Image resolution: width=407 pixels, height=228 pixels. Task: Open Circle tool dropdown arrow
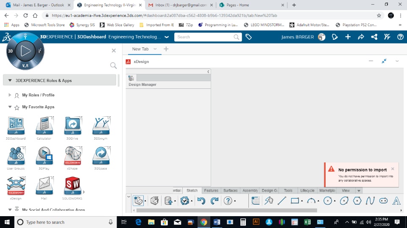point(335,201)
